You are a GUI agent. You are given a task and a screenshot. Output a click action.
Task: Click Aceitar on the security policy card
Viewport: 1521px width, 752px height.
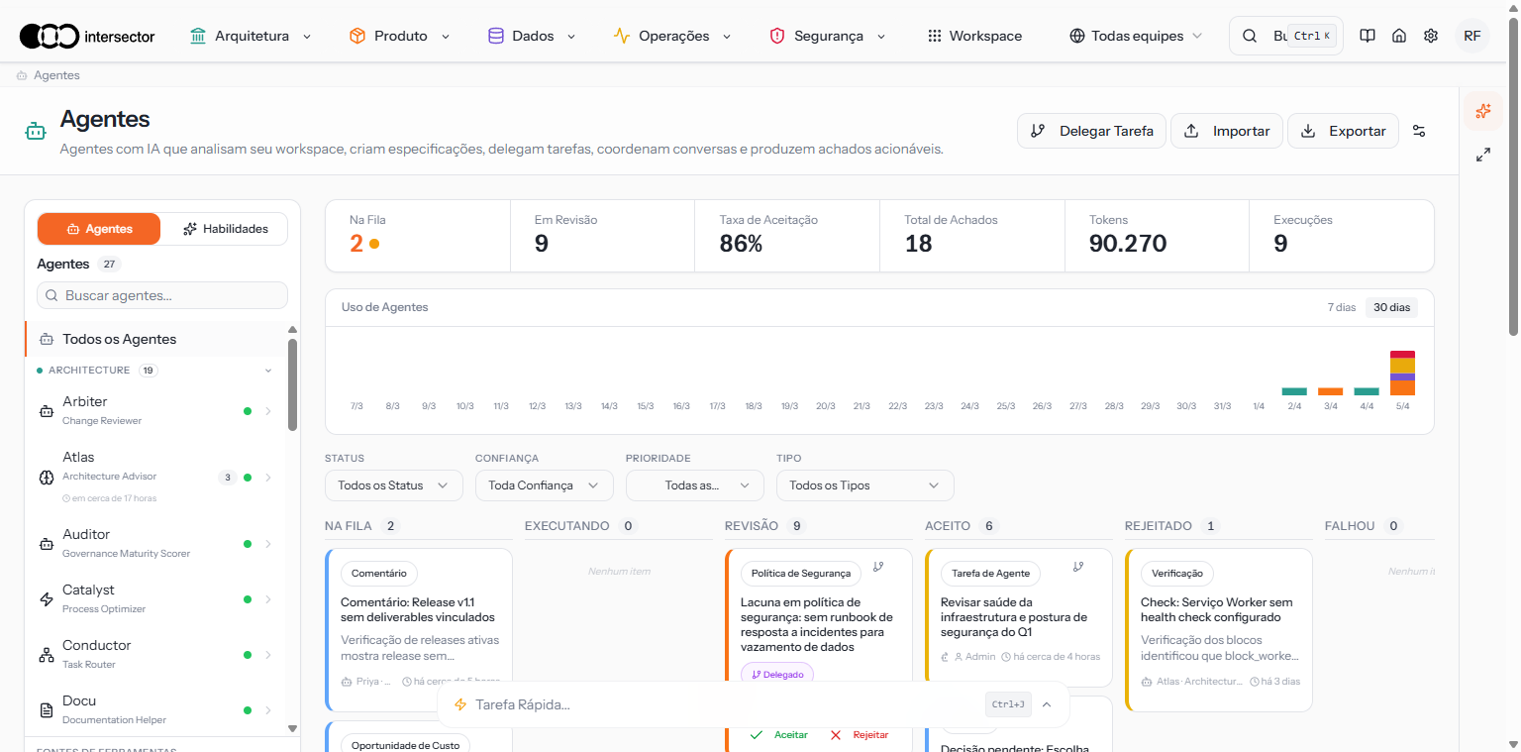pyautogui.click(x=779, y=735)
